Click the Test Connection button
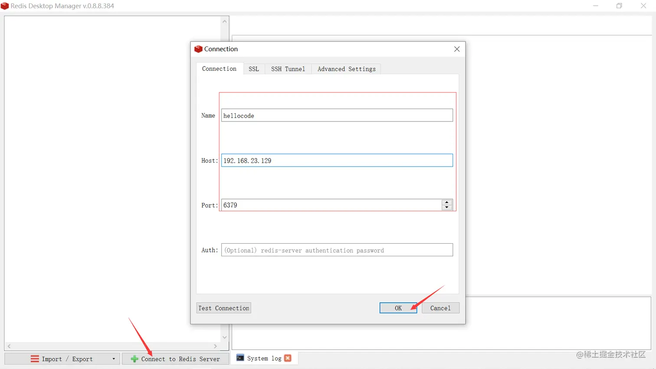 224,308
